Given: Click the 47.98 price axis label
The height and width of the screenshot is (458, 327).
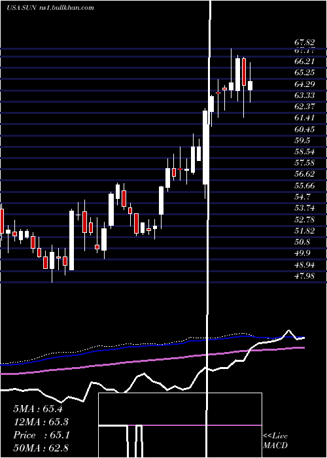Looking at the screenshot, I should 304,275.
